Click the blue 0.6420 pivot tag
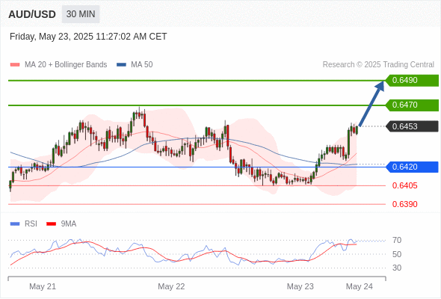 coord(412,167)
